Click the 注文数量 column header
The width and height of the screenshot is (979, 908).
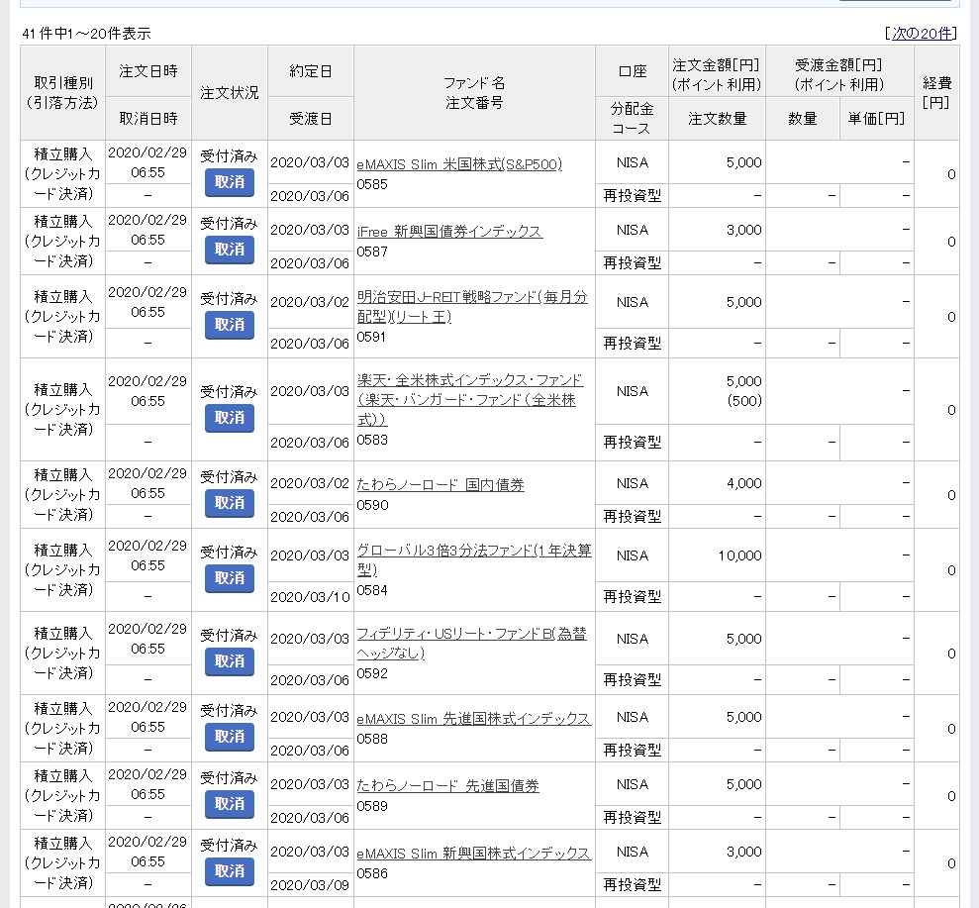[717, 118]
